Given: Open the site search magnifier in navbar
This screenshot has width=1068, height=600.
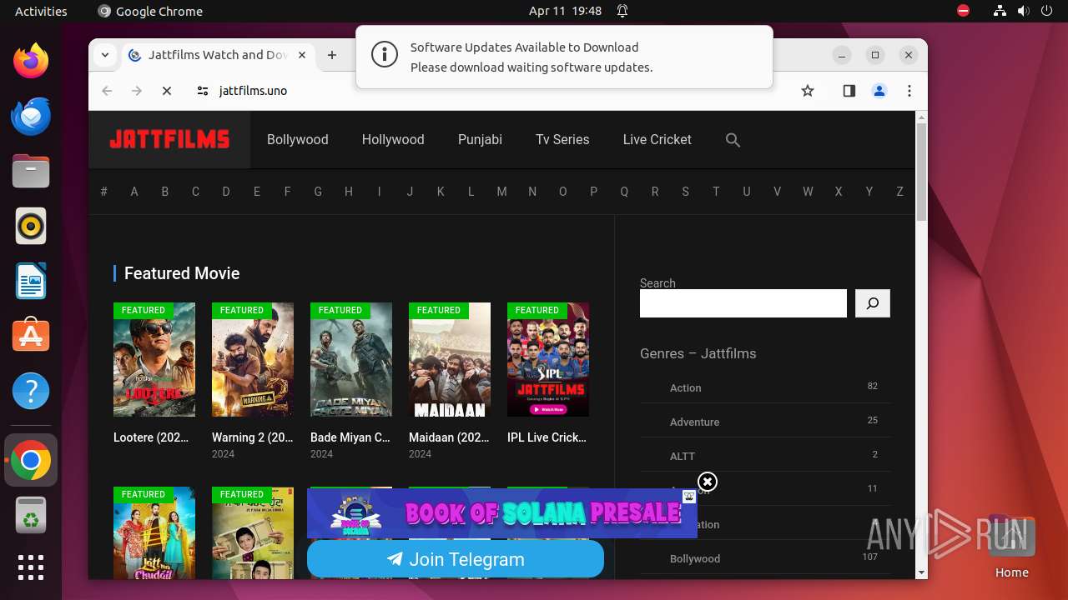Looking at the screenshot, I should (x=733, y=140).
